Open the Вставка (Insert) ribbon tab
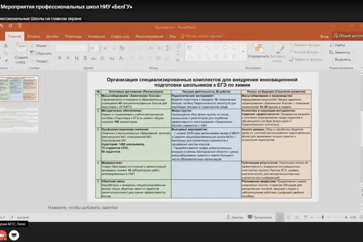363x242 pixels. tap(33, 36)
